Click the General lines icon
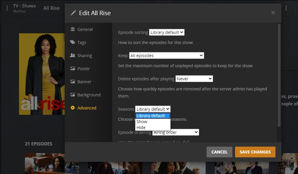298x174 pixels. click(x=73, y=29)
